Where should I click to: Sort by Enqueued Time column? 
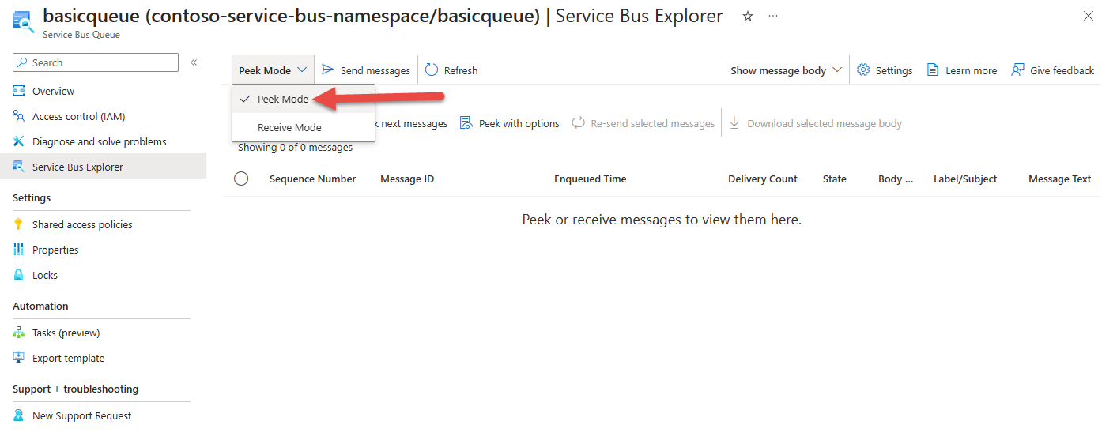(x=591, y=179)
